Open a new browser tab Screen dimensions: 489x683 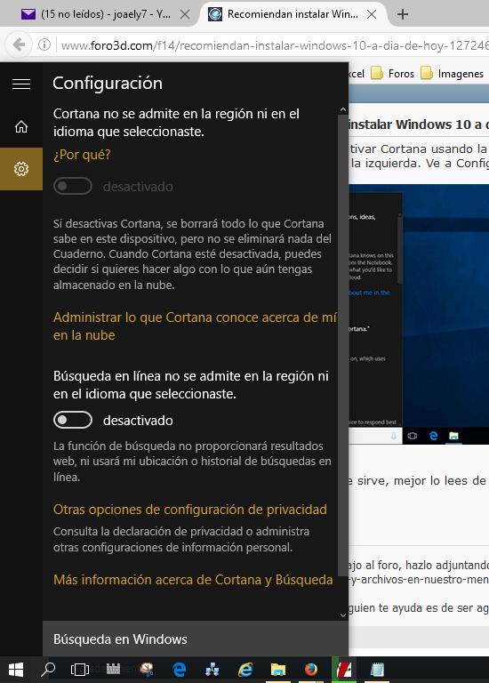coord(403,14)
